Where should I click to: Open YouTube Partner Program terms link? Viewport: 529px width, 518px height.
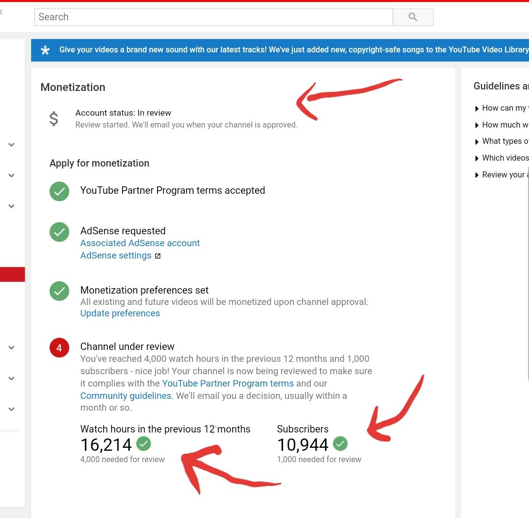coord(228,384)
